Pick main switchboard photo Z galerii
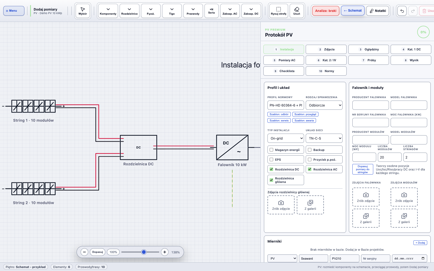434x271 pixels. pos(310,205)
